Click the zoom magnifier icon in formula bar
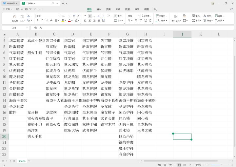 coord(35,28)
